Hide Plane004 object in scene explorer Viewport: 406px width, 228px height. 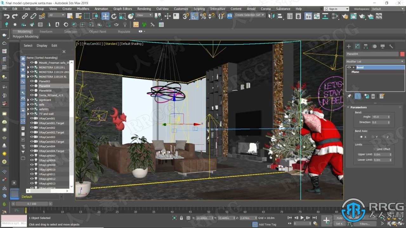coord(32,86)
